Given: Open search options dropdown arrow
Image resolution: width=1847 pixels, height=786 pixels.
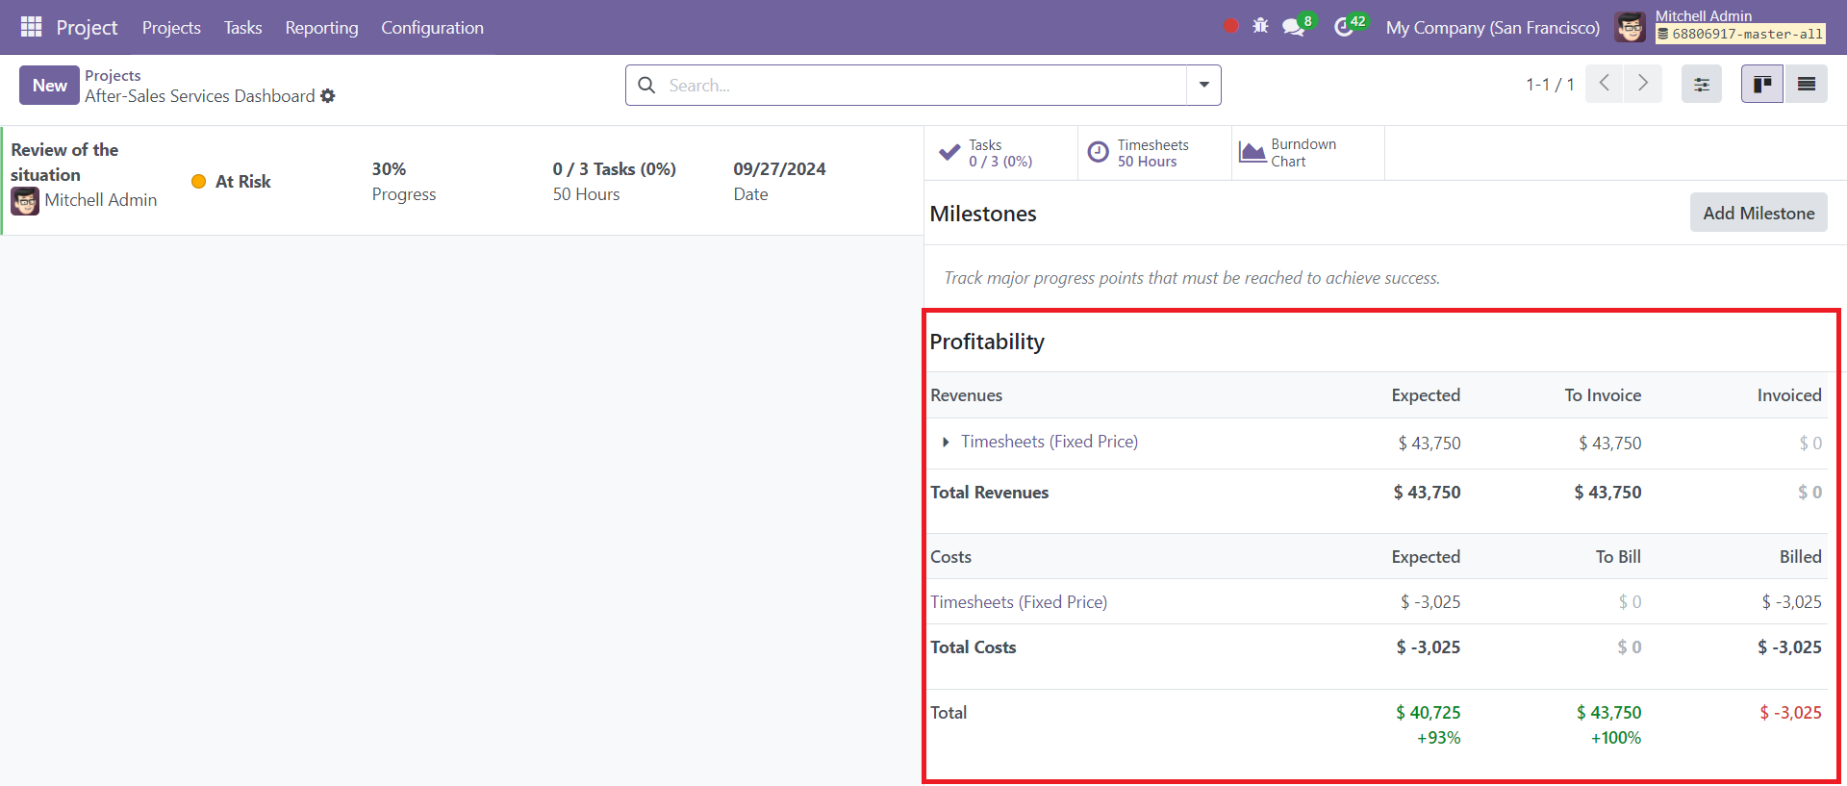Looking at the screenshot, I should 1203,85.
